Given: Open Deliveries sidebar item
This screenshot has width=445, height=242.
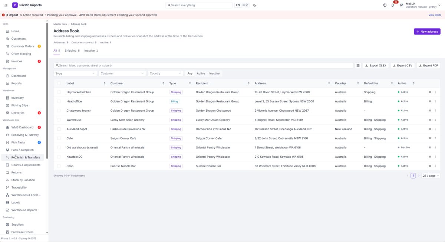Looking at the screenshot, I should pos(23,113).
